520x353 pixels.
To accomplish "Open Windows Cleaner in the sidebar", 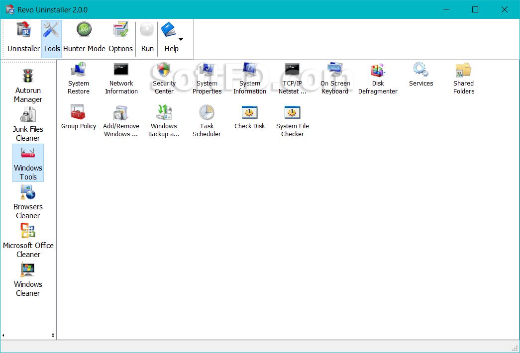I will coord(28,280).
